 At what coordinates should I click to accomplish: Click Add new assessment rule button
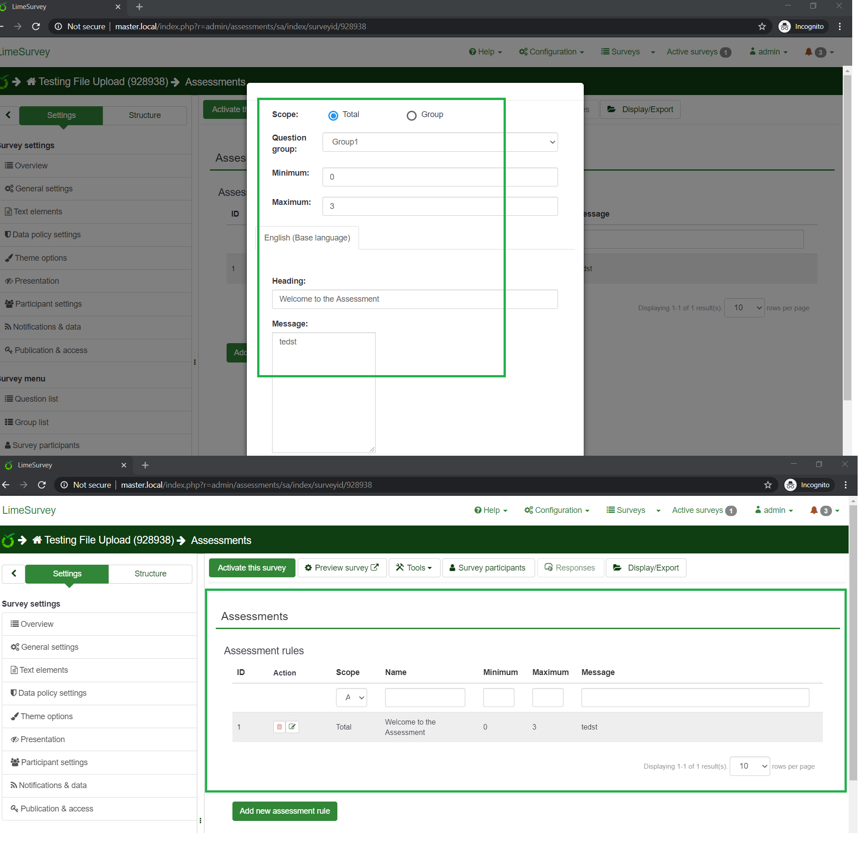click(x=284, y=811)
